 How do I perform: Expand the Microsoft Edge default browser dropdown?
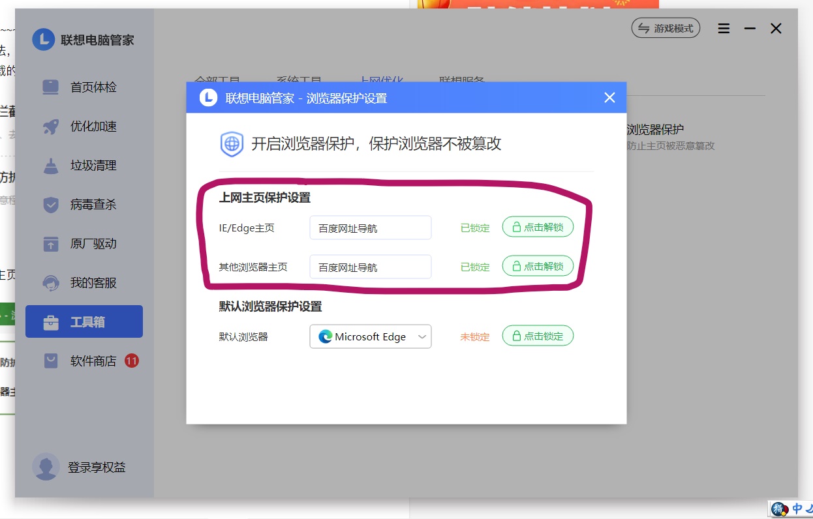tap(370, 336)
